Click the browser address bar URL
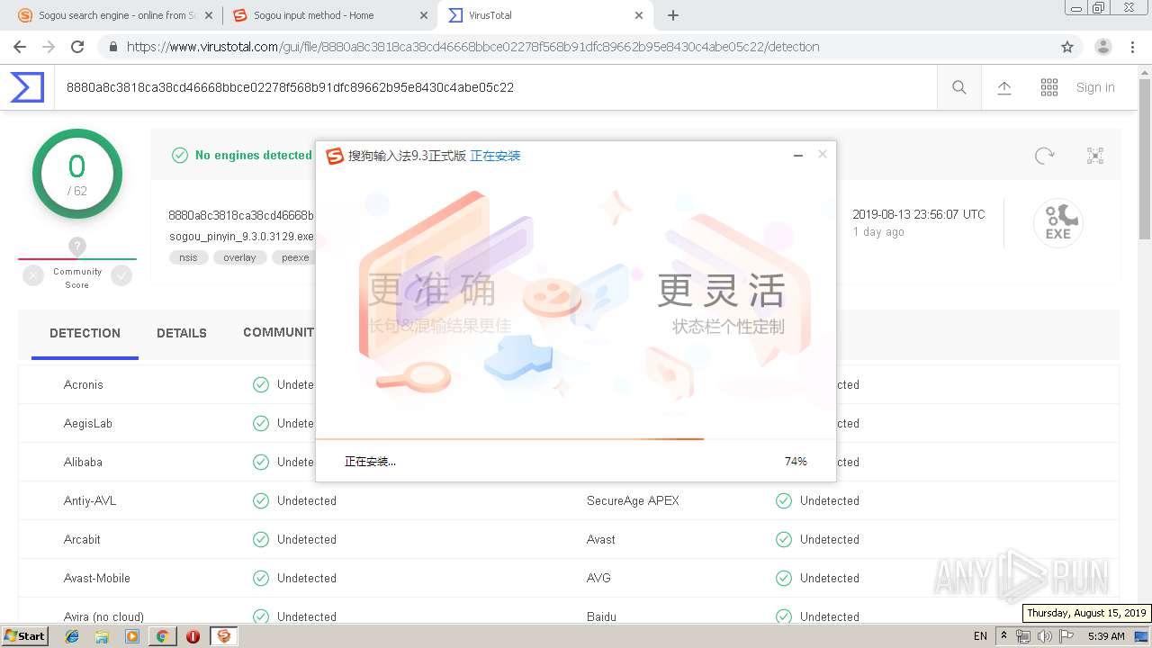Viewport: 1152px width, 648px height. (x=473, y=47)
